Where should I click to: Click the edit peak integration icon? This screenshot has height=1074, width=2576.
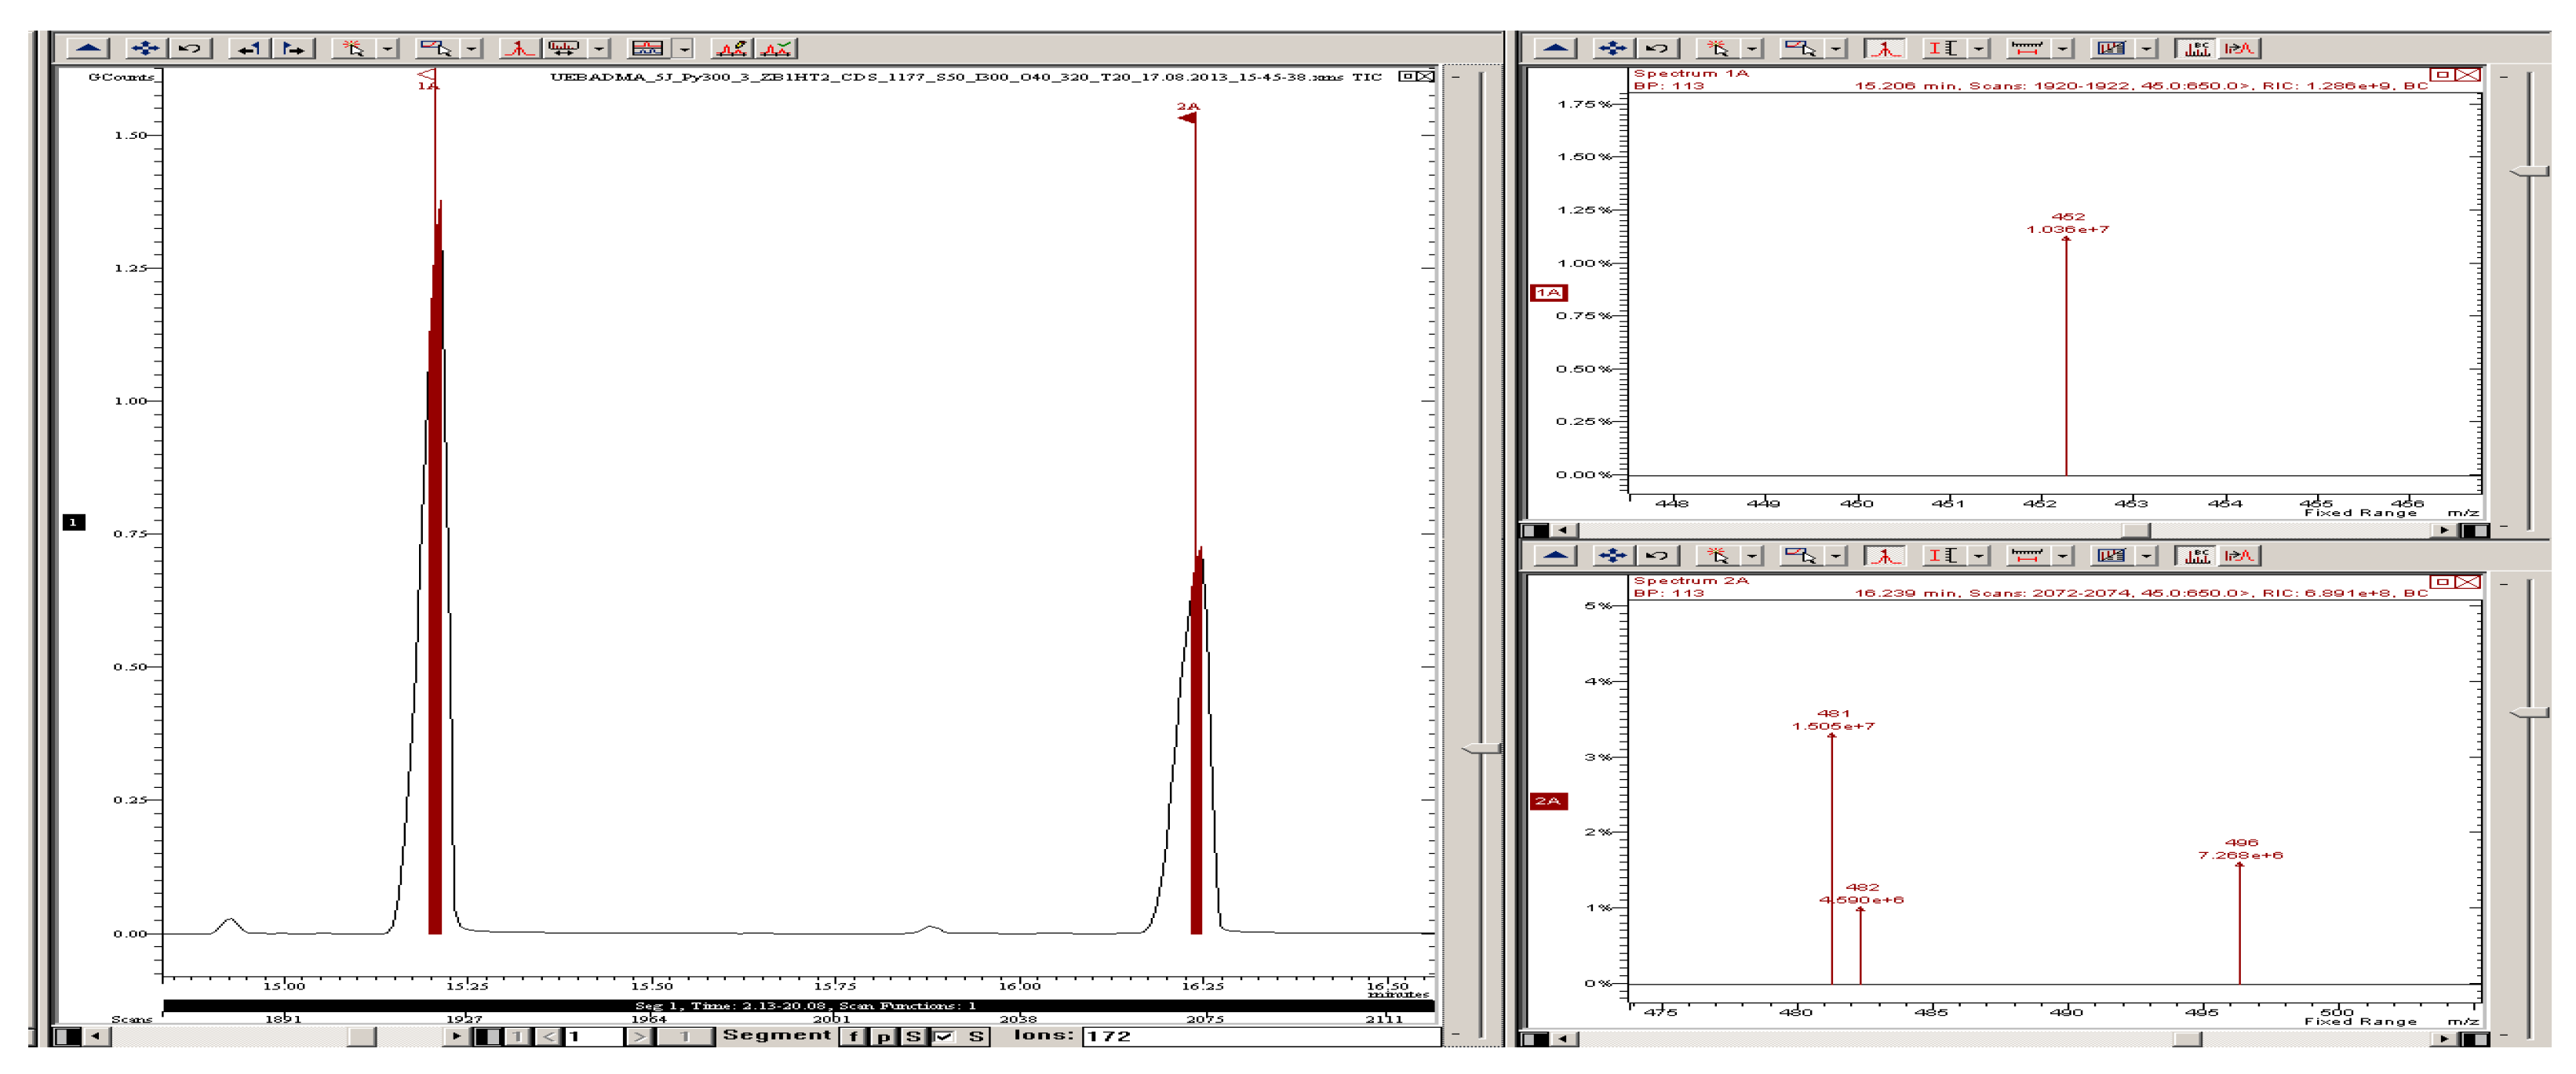point(731,48)
